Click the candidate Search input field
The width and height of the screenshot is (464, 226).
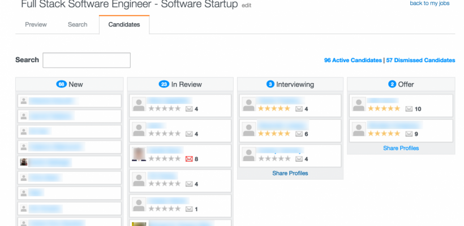tap(87, 60)
